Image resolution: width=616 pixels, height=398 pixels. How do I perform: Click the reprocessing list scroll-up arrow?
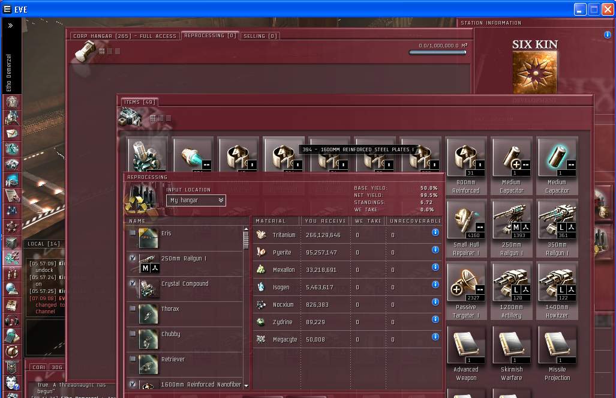pyautogui.click(x=247, y=229)
